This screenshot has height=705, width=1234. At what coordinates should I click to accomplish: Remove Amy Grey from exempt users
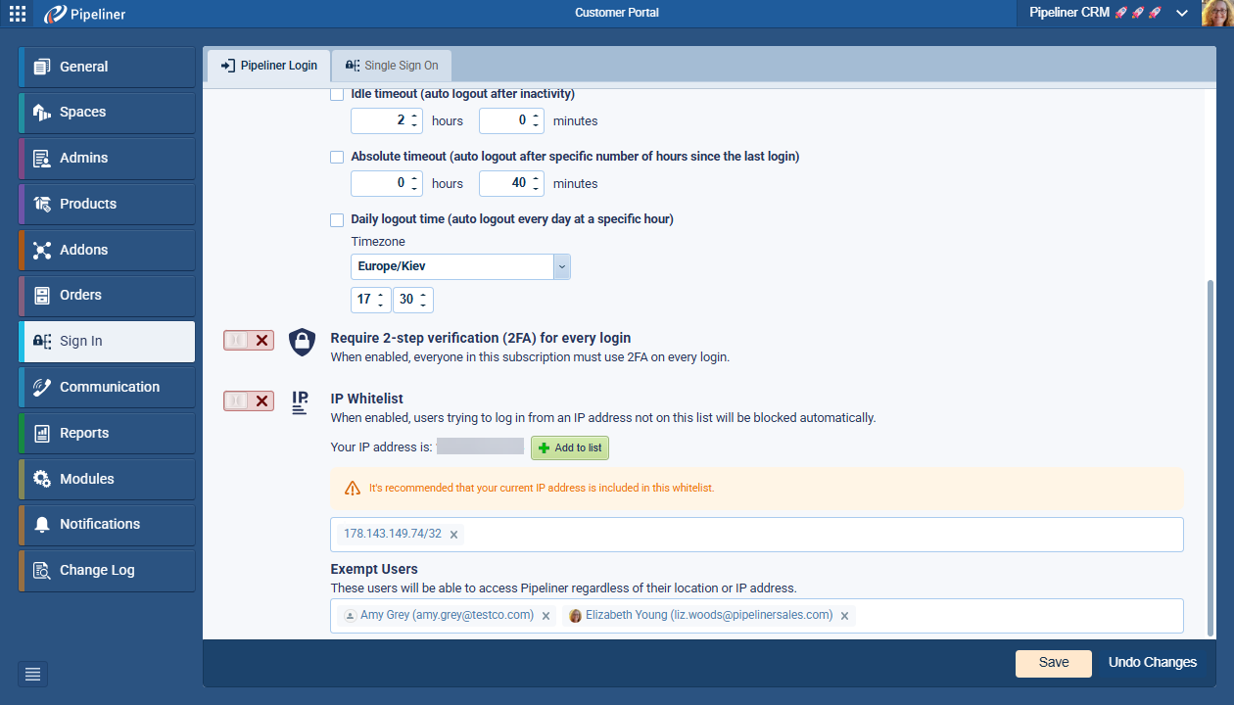click(546, 616)
